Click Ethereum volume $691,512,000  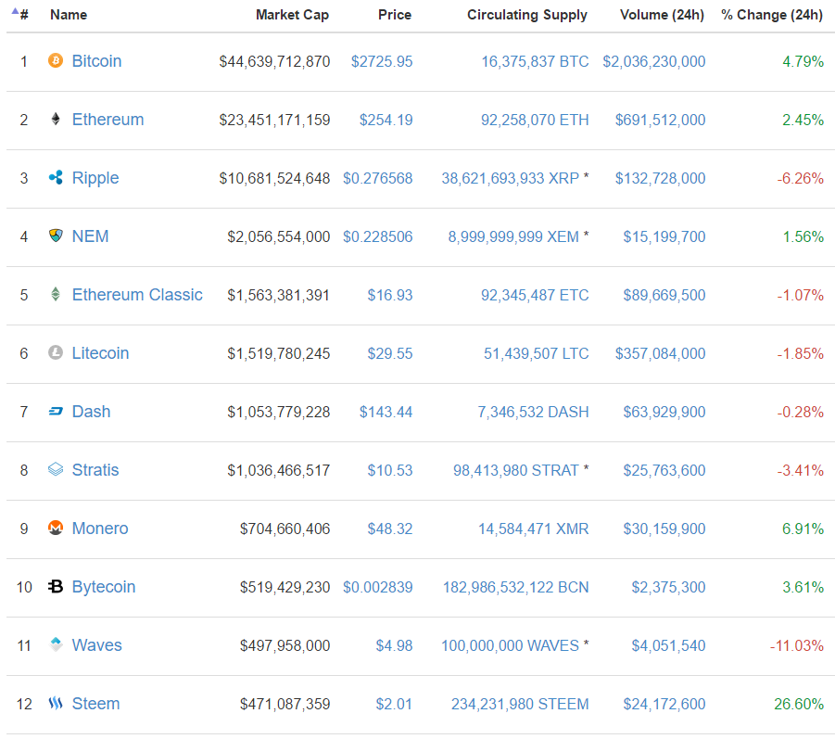tap(661, 120)
